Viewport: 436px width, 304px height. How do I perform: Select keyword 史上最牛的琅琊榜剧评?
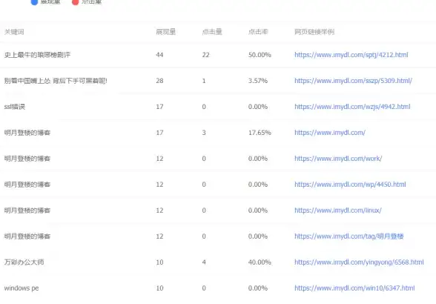click(x=37, y=55)
